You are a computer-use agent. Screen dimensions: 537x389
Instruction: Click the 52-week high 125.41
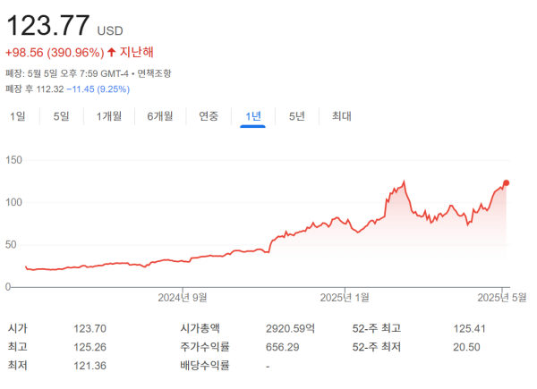pos(470,329)
